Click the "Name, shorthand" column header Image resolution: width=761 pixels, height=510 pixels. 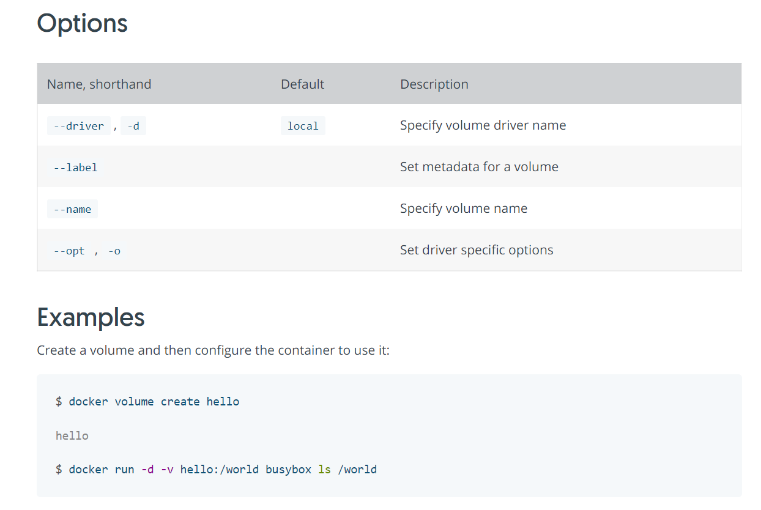point(99,84)
